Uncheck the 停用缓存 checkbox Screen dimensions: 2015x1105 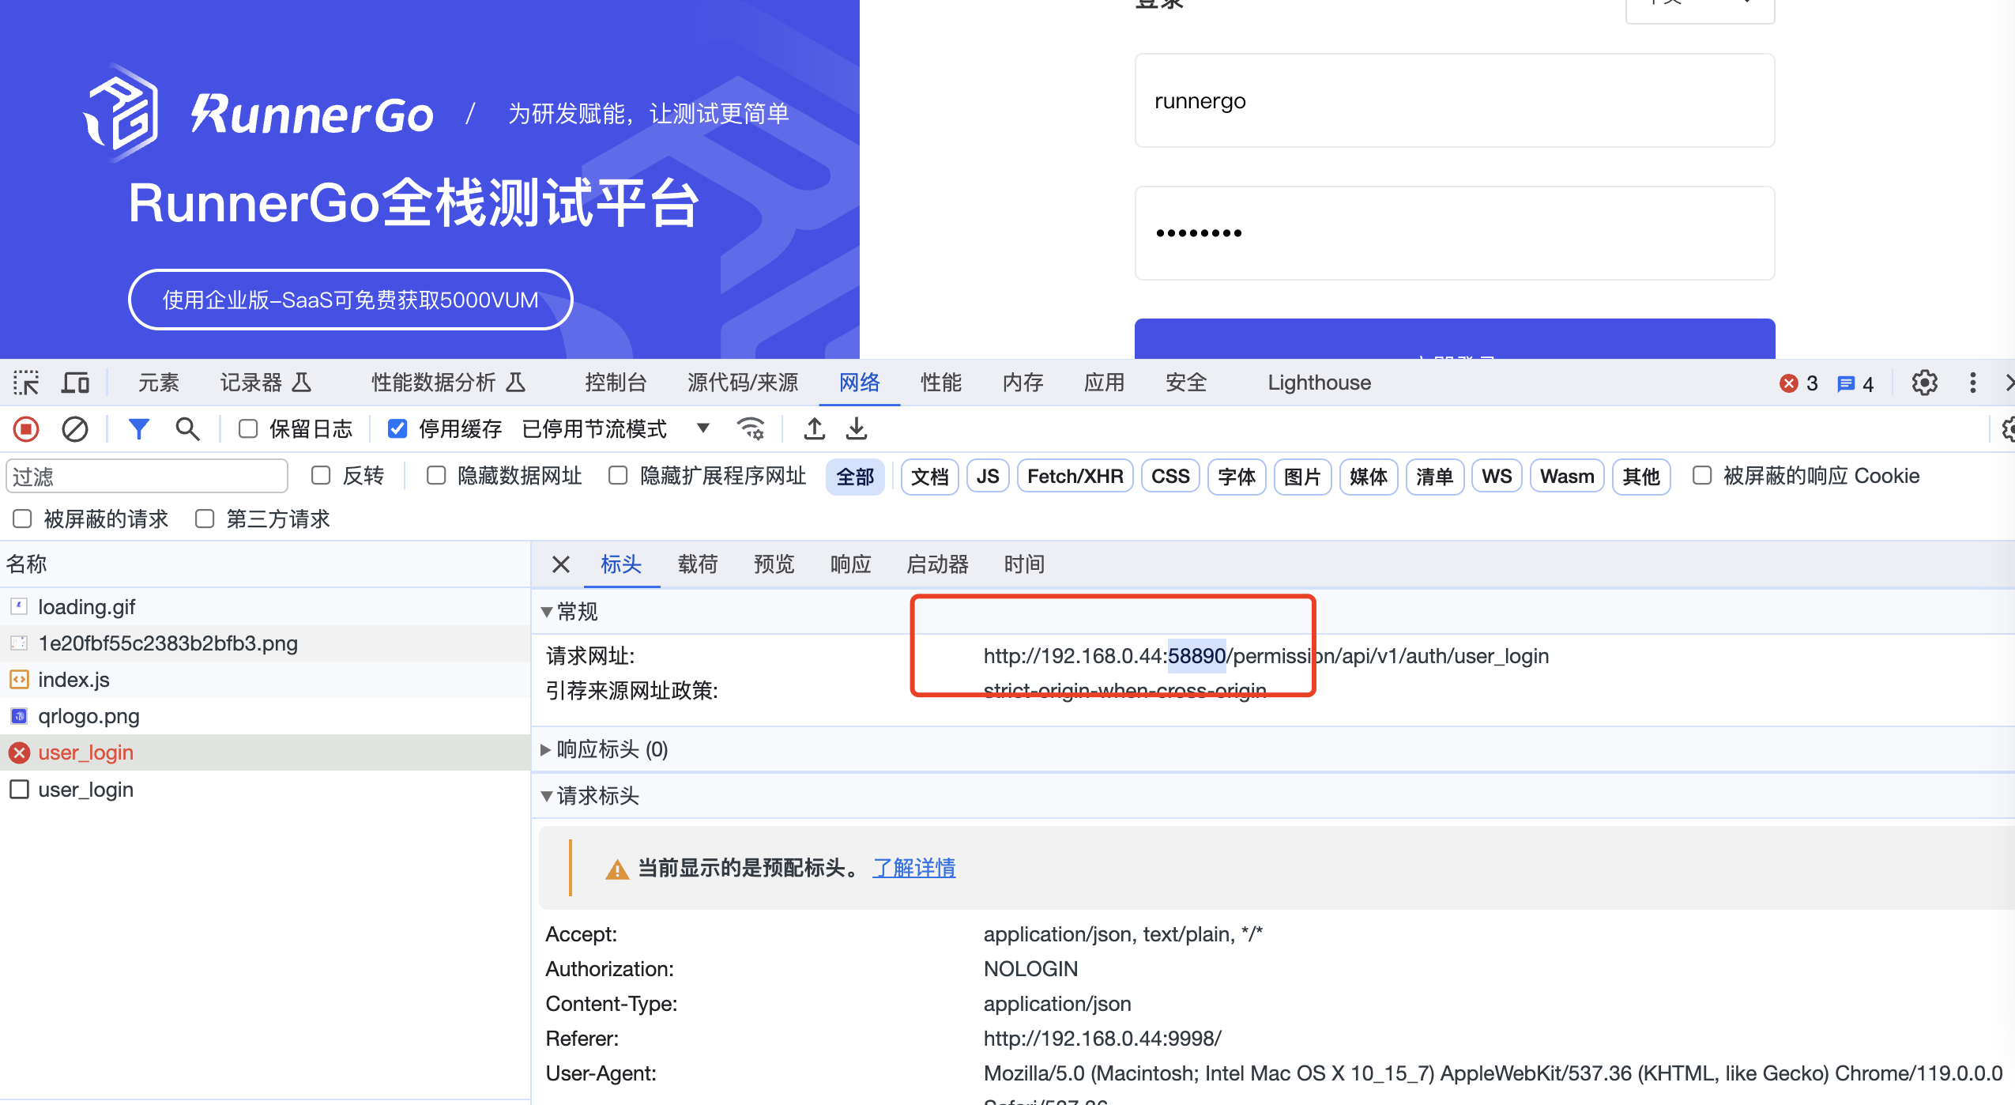tap(397, 429)
